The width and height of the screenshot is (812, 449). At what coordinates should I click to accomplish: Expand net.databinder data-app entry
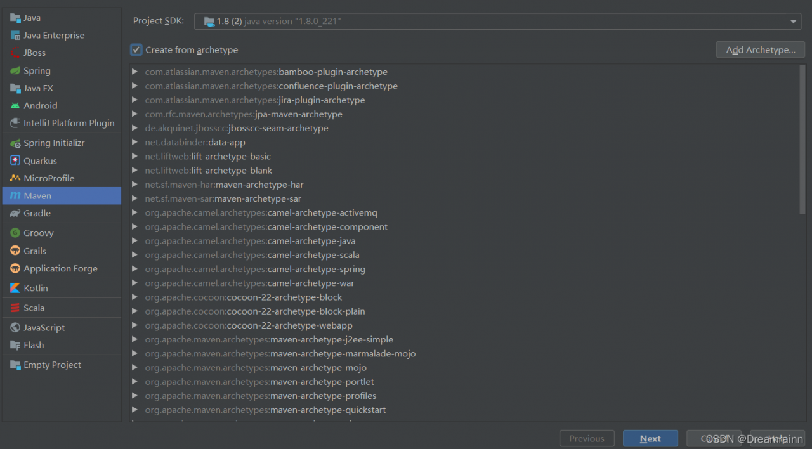[x=134, y=142]
